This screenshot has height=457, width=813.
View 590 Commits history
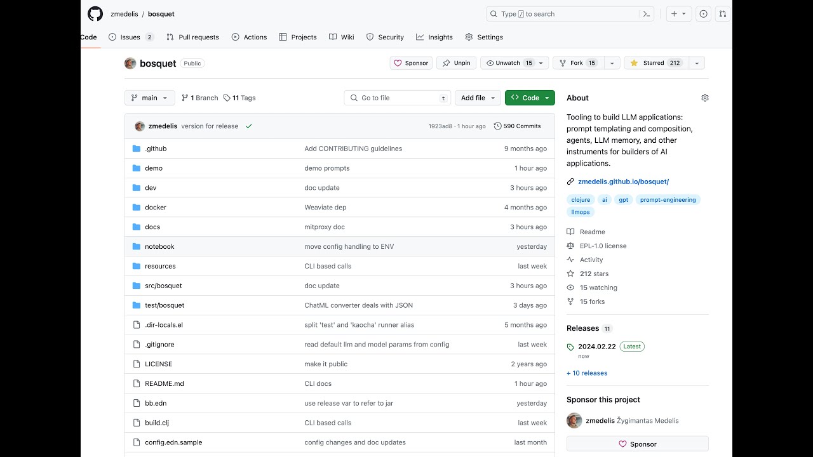click(518, 126)
